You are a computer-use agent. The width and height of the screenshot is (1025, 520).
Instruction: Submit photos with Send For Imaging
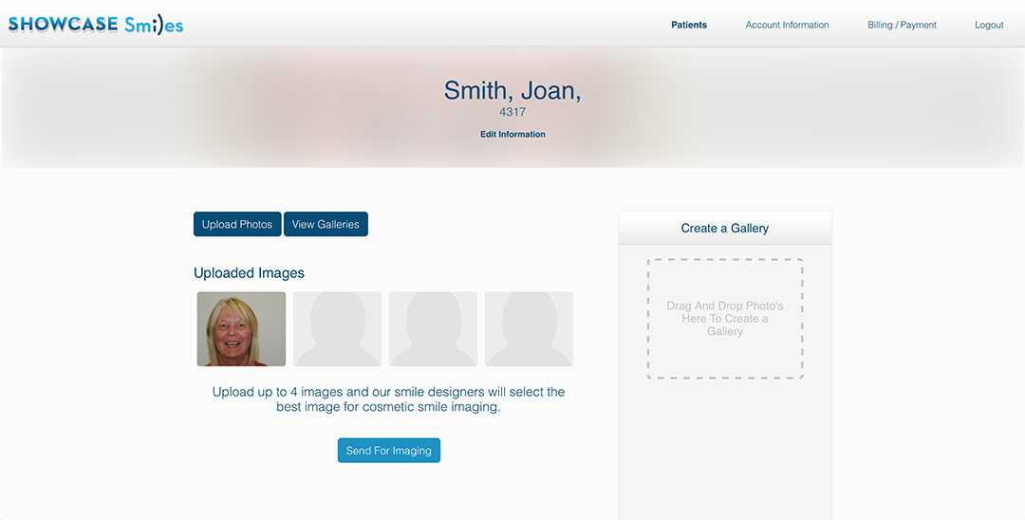388,450
